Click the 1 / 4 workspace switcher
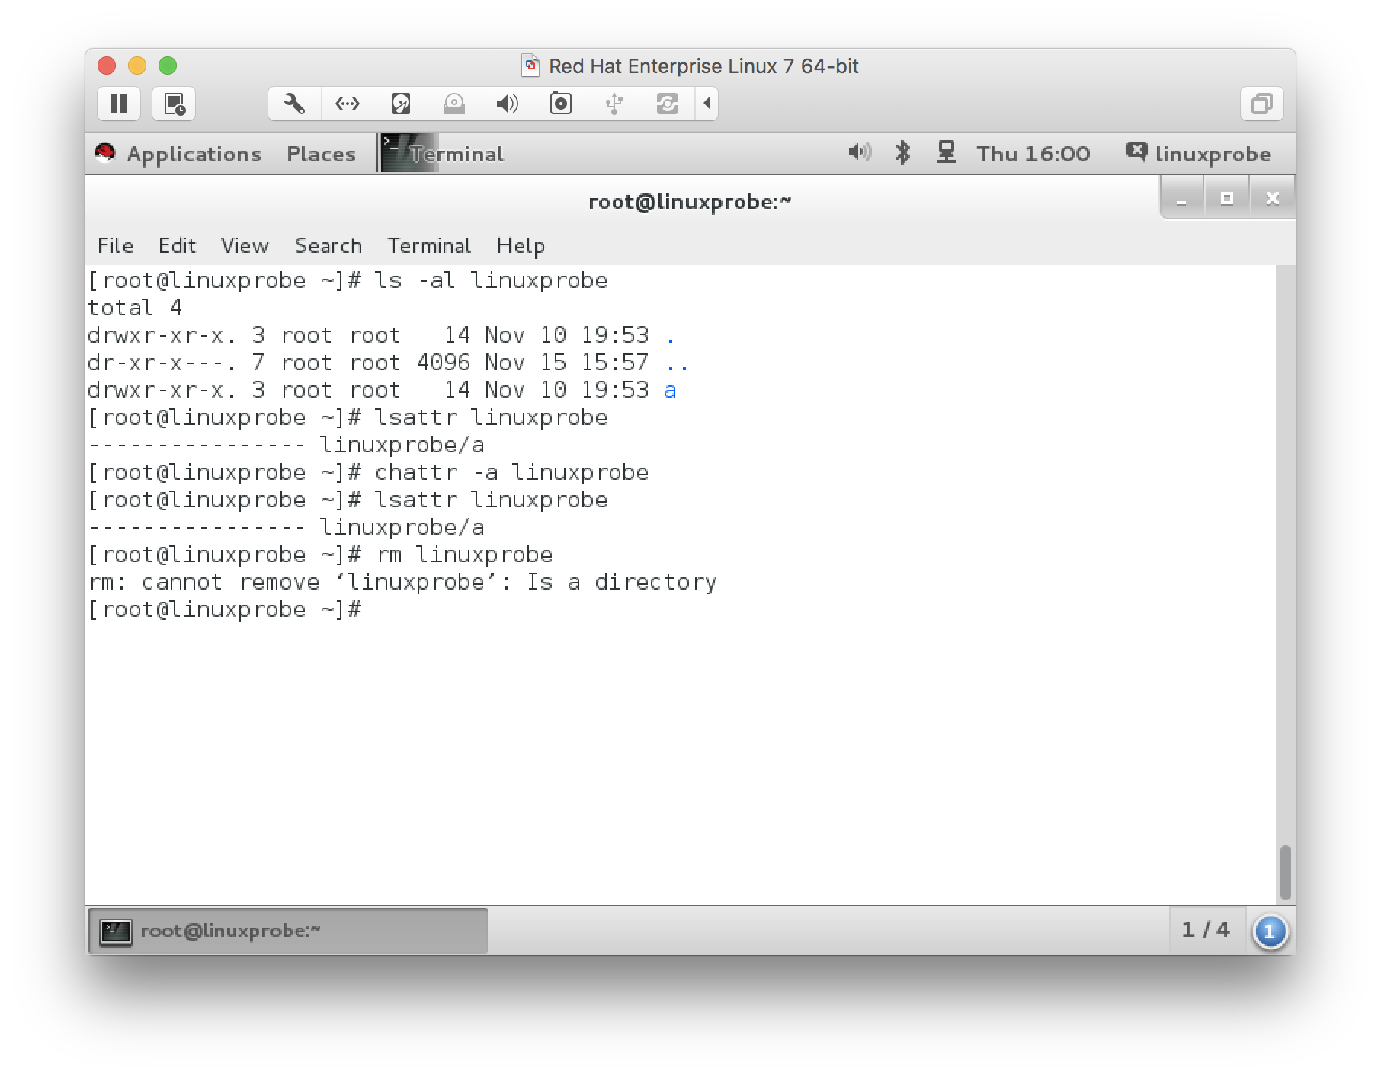Screen dimensions: 1381x1077 [1206, 930]
